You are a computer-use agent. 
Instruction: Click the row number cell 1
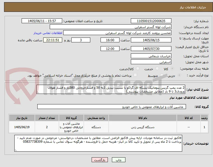coord(204,127)
